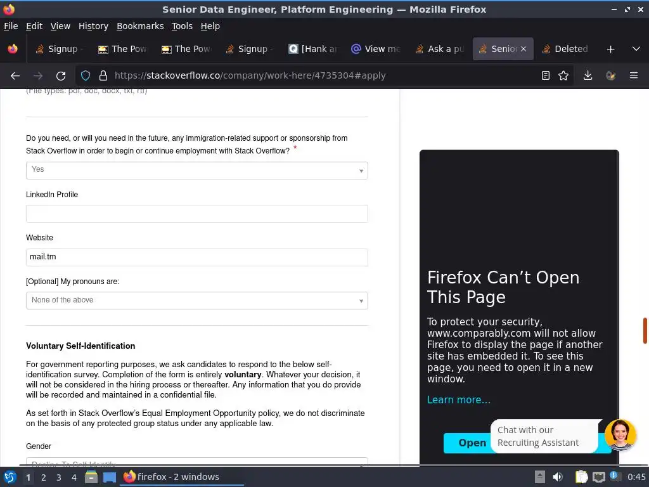This screenshot has width=649, height=487.
Task: Focus the LinkedIn Profile input field
Action: (x=197, y=214)
